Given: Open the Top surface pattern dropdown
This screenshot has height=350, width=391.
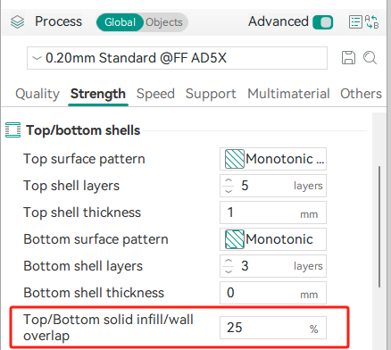Looking at the screenshot, I should (x=273, y=159).
